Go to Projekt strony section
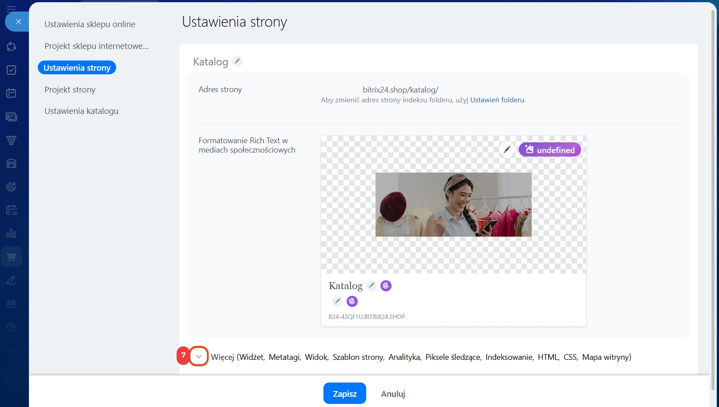The image size is (719, 407). pos(70,90)
